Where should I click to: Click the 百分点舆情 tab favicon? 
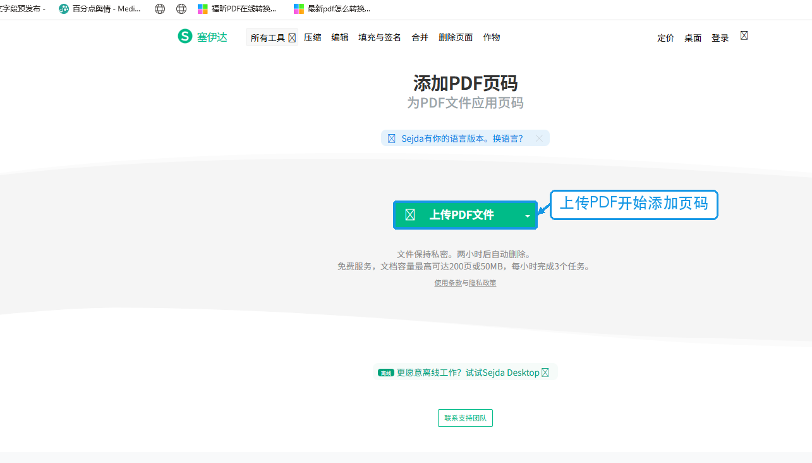point(64,9)
